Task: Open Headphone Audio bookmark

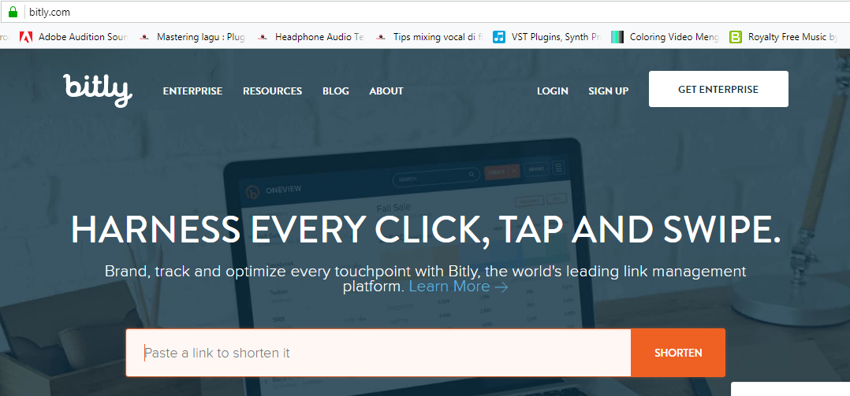Action: tap(311, 37)
